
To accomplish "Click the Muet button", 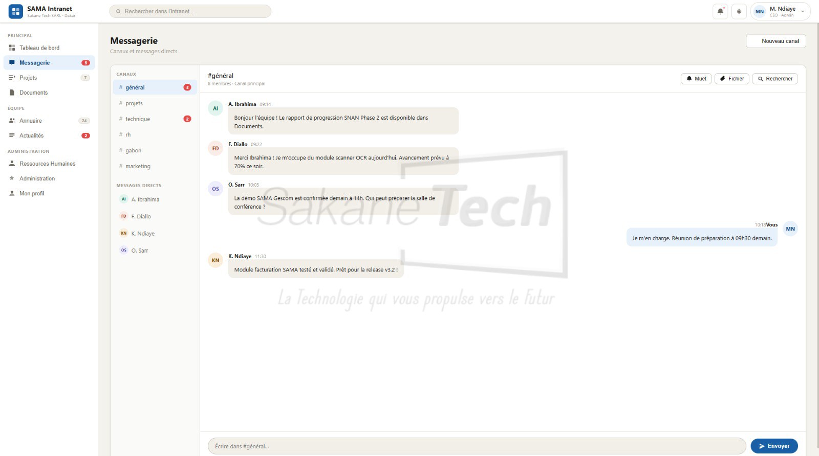I will point(696,79).
